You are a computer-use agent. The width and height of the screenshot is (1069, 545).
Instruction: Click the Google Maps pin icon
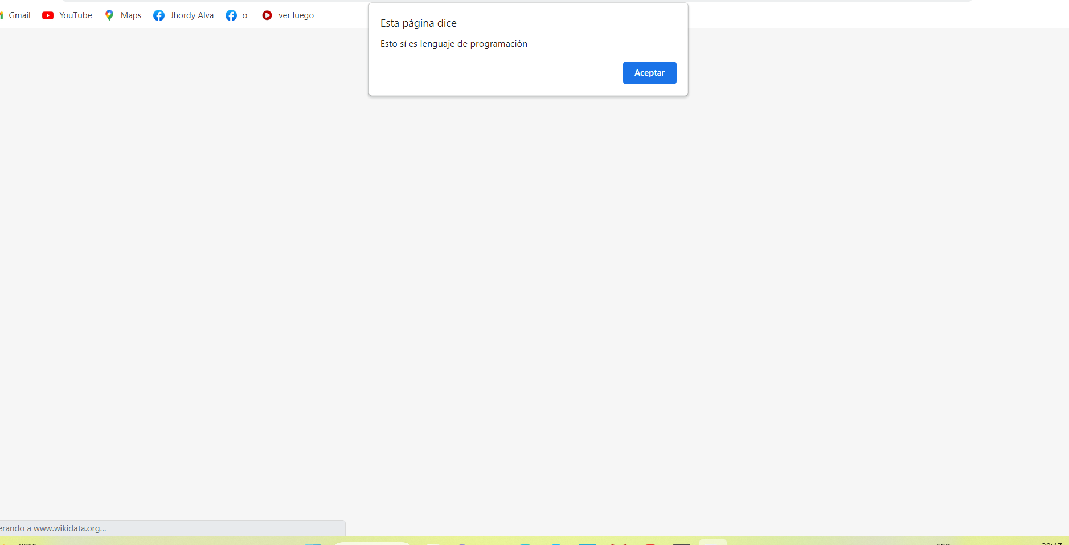pyautogui.click(x=109, y=15)
